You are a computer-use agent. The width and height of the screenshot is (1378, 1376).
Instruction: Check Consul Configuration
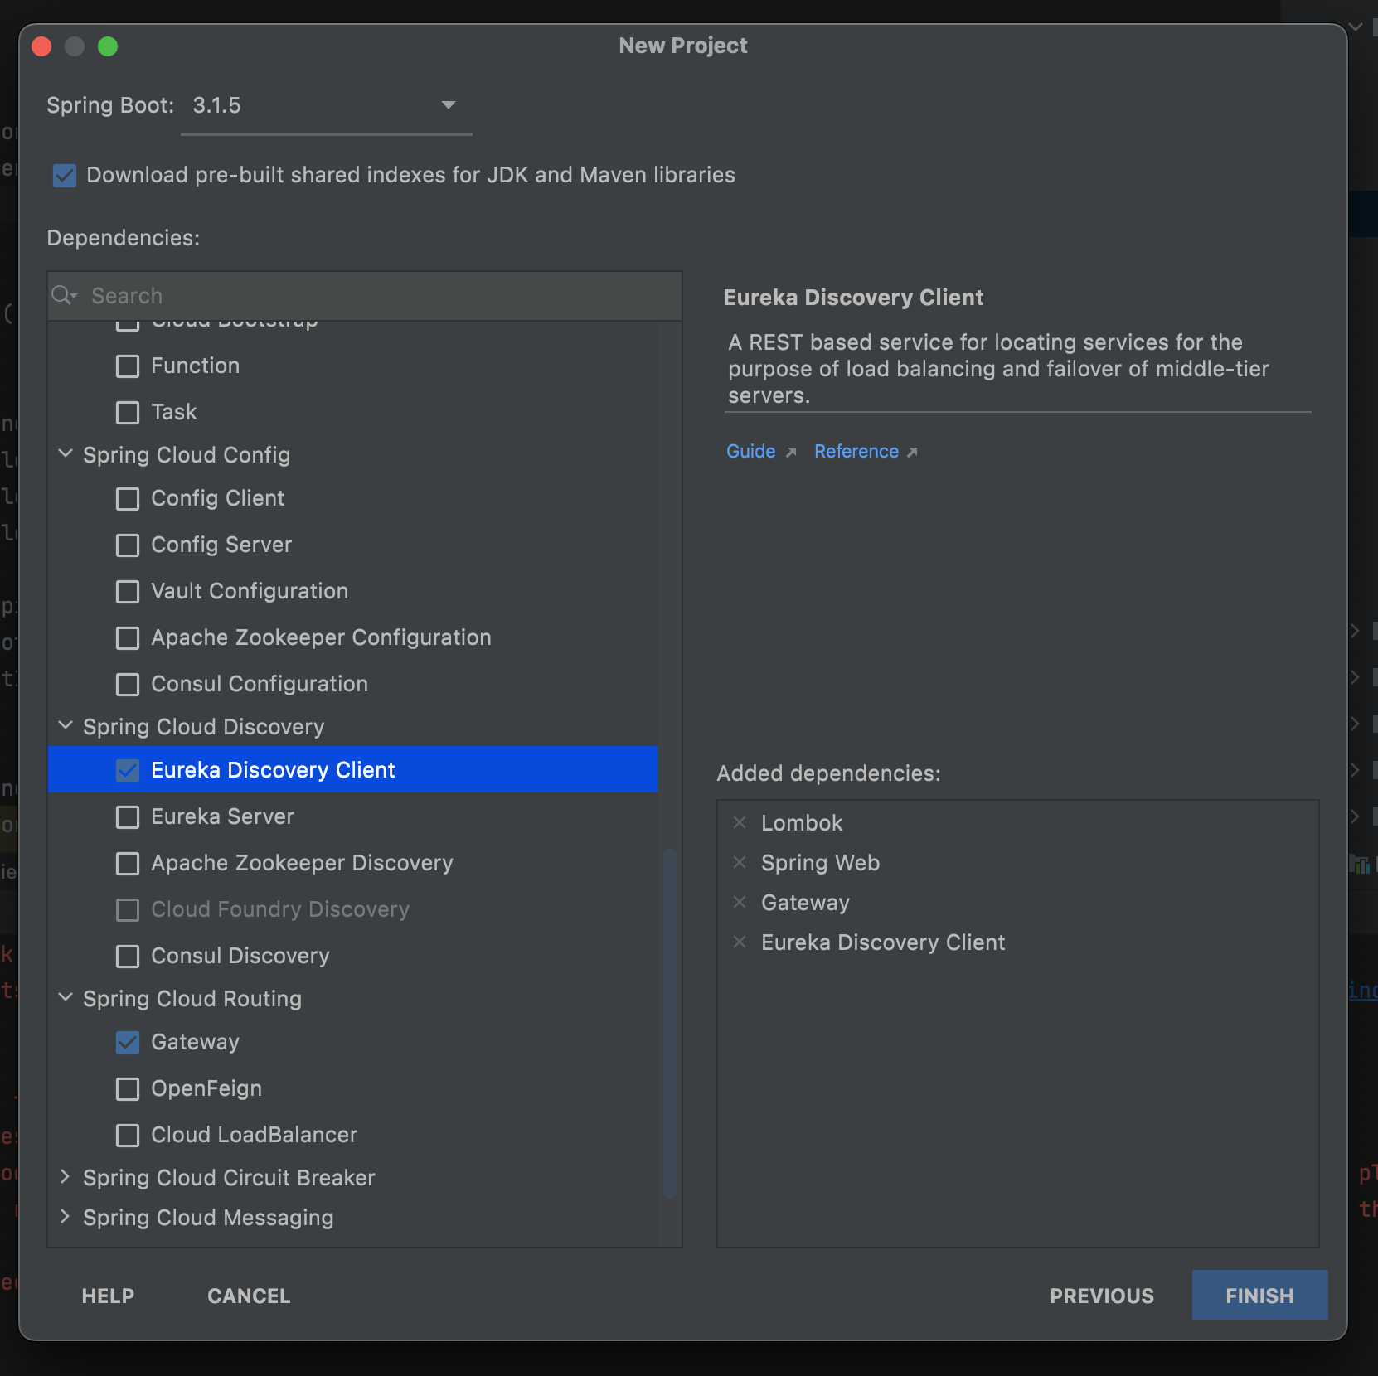[x=128, y=684]
